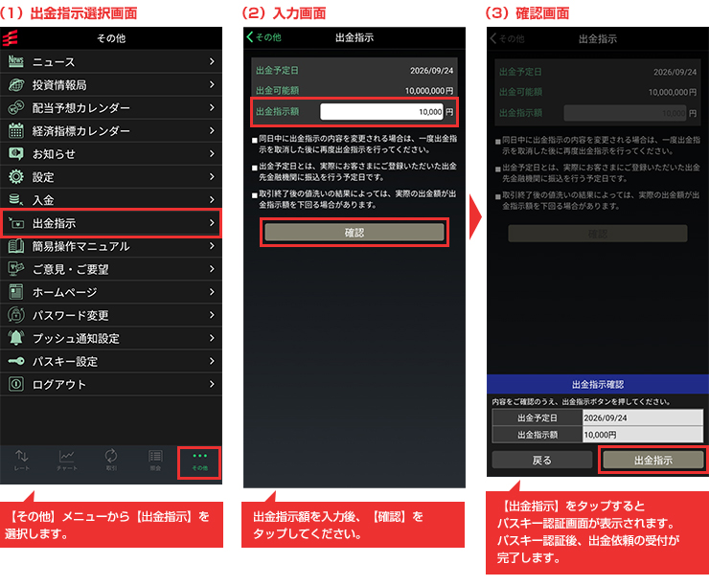Open the 取引 tab in the bottom bar
The height and width of the screenshot is (586, 709).
[111, 461]
